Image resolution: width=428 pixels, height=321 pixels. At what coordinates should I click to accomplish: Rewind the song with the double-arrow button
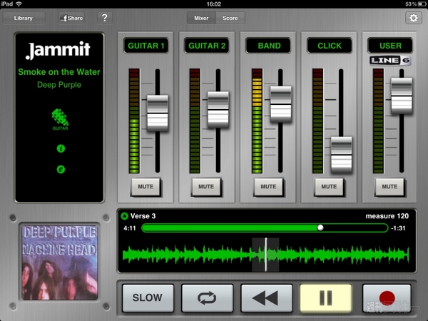(x=266, y=297)
